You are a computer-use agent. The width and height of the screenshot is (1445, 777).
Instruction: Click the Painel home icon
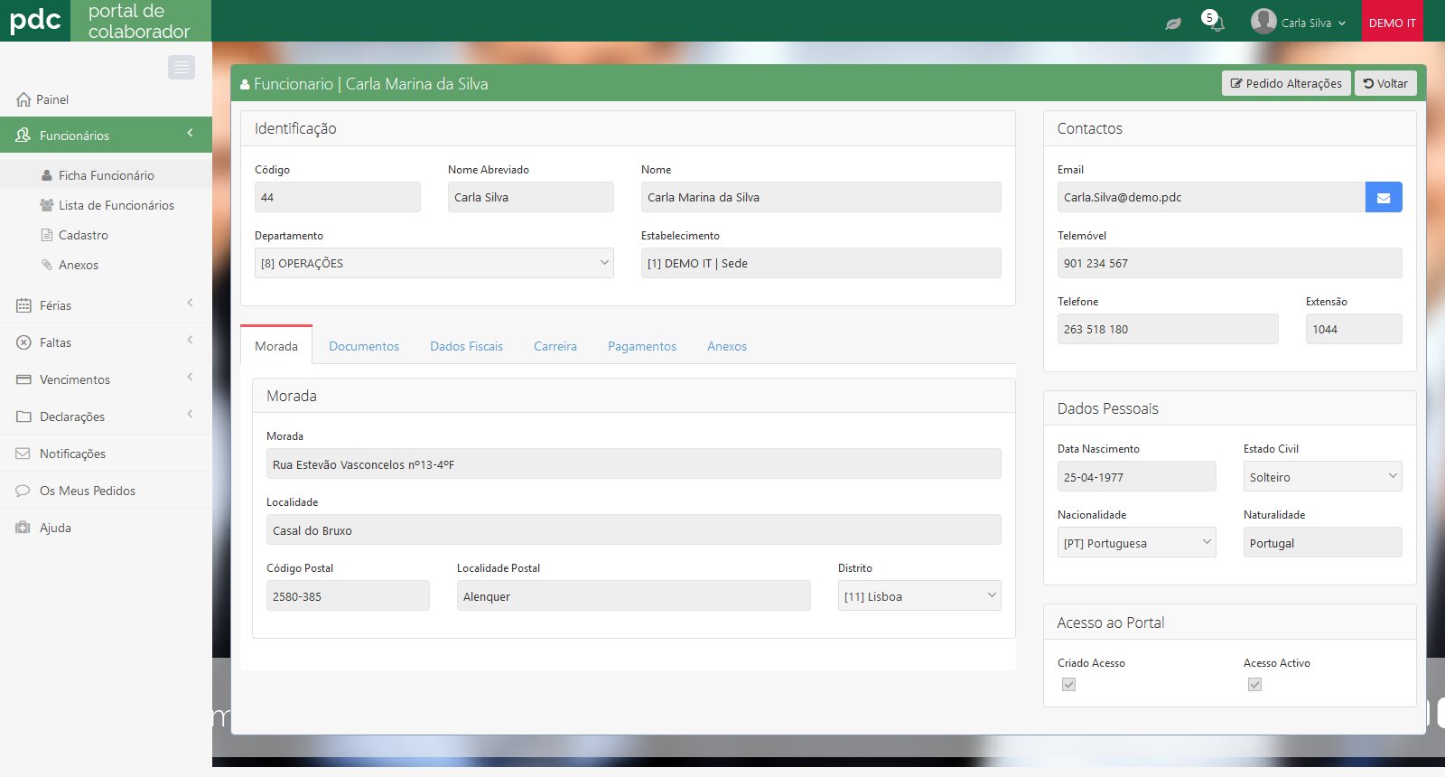pos(23,99)
